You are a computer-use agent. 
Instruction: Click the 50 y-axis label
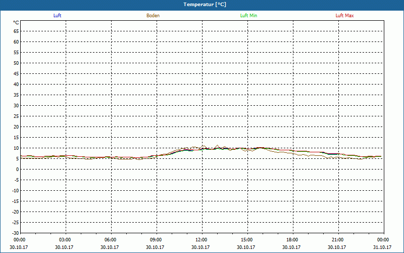pyautogui.click(x=16, y=63)
